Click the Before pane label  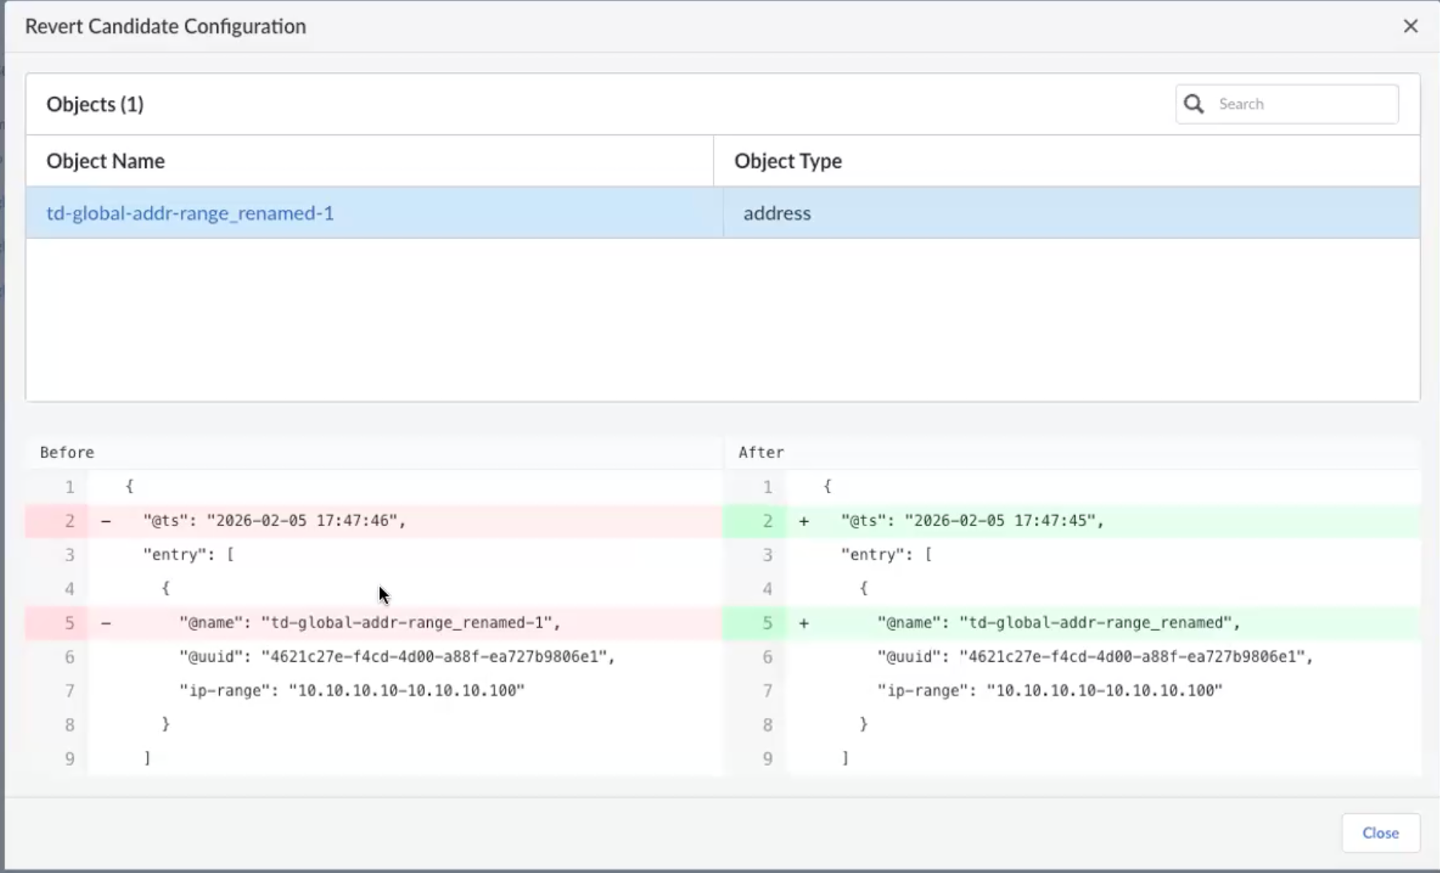click(67, 452)
